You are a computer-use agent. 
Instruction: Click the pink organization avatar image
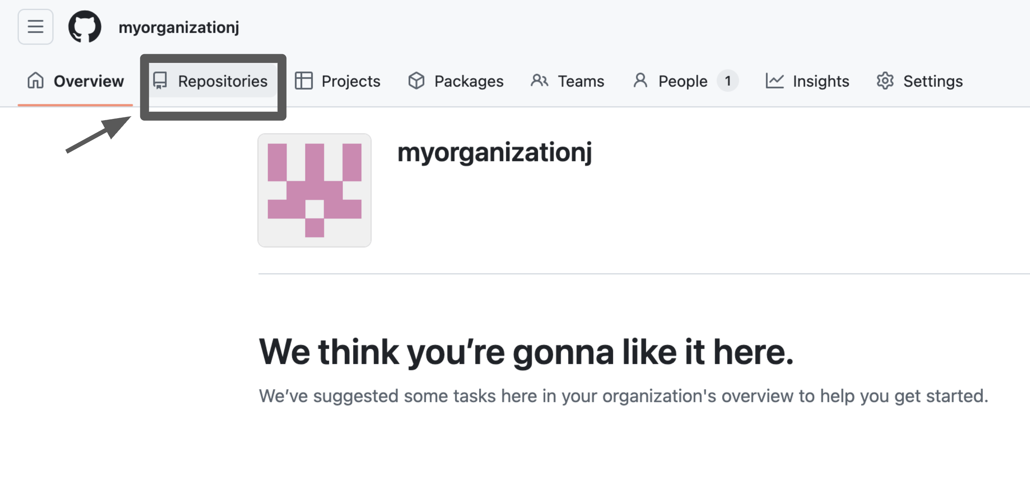point(314,190)
